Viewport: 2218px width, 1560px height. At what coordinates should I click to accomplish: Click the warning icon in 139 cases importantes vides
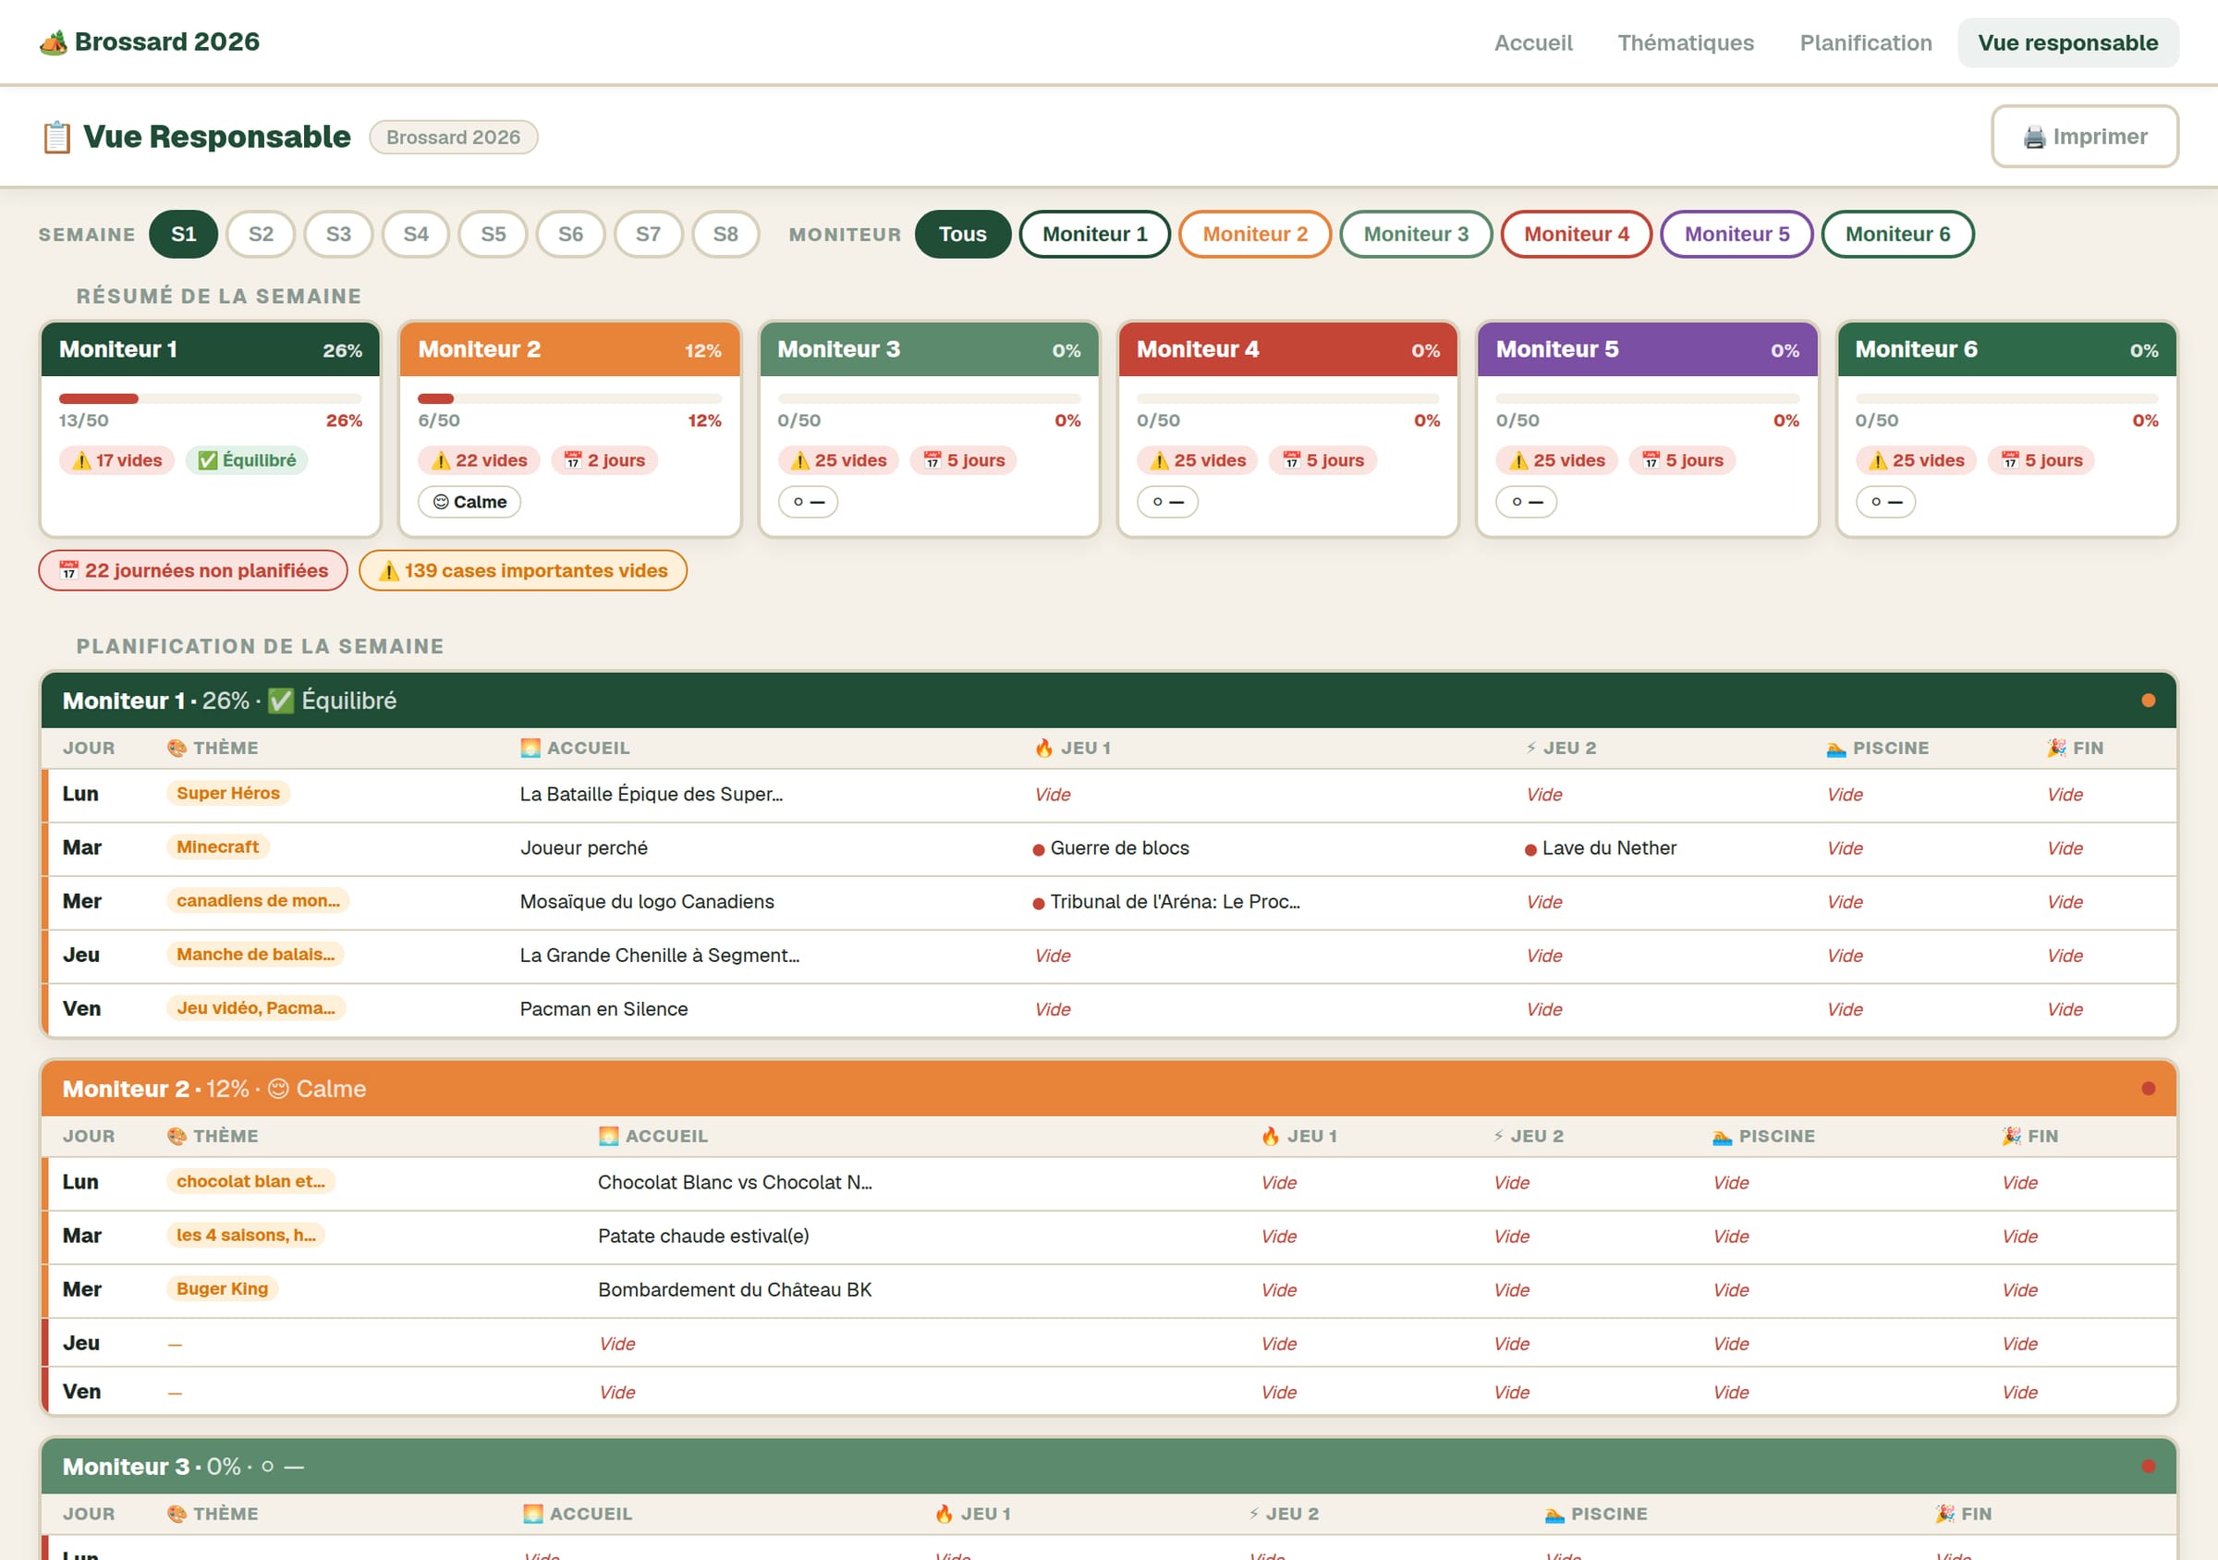tap(388, 571)
